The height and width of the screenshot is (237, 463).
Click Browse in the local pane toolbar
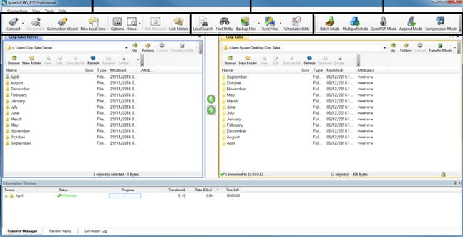pyautogui.click(x=14, y=60)
